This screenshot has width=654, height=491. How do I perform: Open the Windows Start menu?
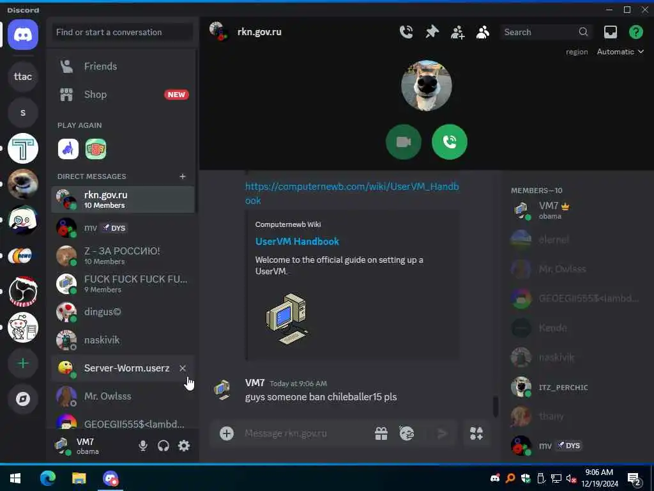point(15,478)
